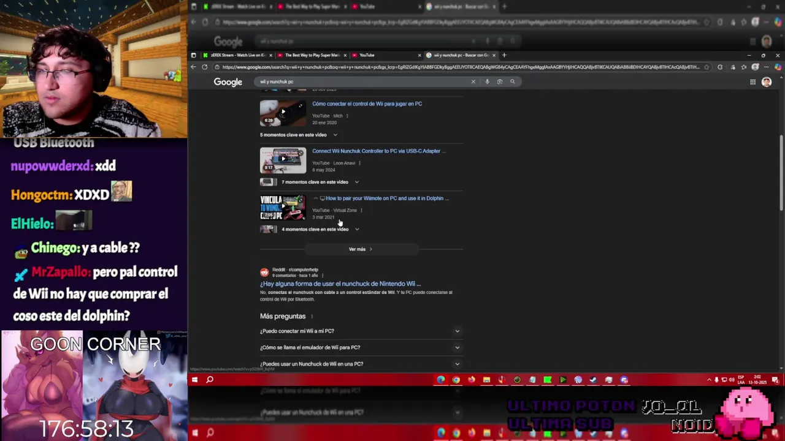Open more options for Leon Anavi result
The height and width of the screenshot is (441, 785).
pos(359,163)
